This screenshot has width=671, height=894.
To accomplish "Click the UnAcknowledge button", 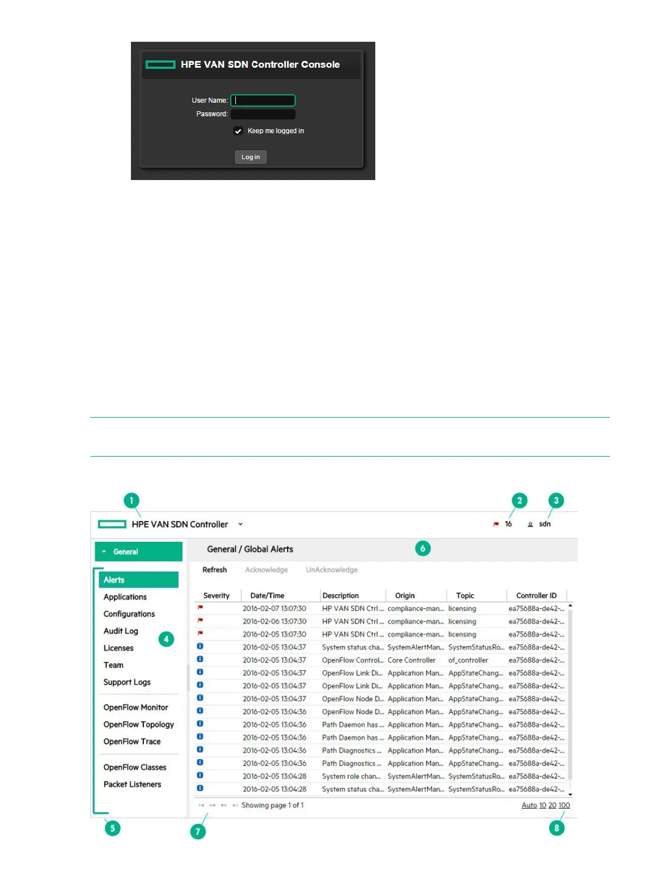I will click(x=331, y=569).
